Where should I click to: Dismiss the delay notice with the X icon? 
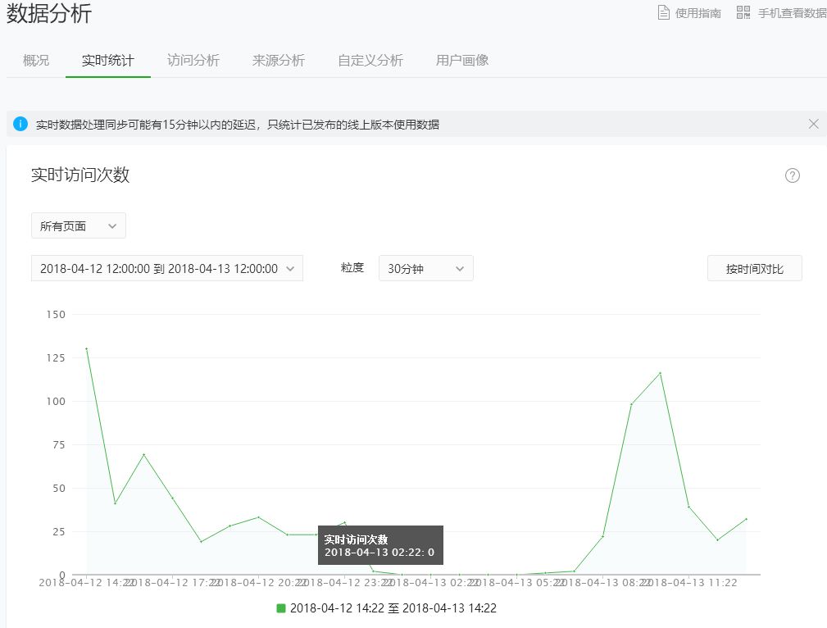coord(813,123)
